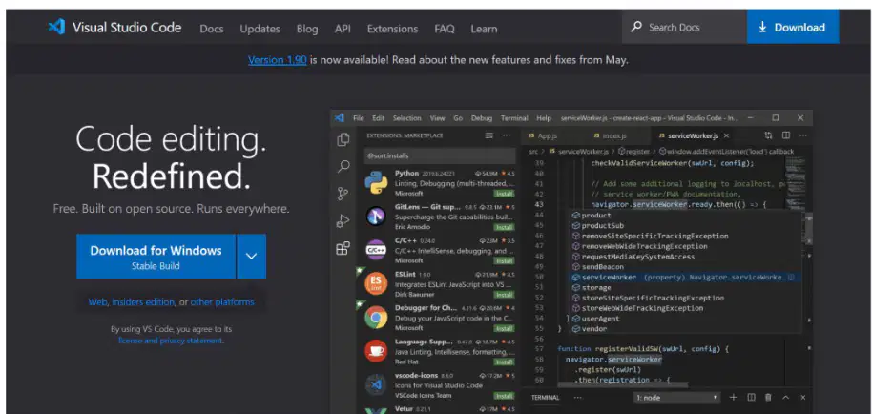Click the Chrome Debugger extension logo
This screenshot has width=872, height=414.
tap(376, 318)
